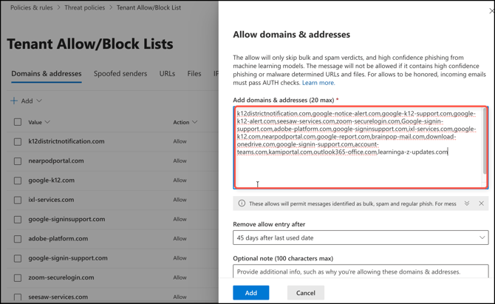Viewport: 495px width, 304px height.
Task: Open the Add dropdown chevron
Action: pyautogui.click(x=39, y=101)
